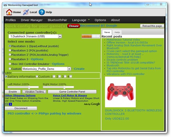Choose LED Custom radio button
This screenshot has width=171, height=137.
point(37,77)
